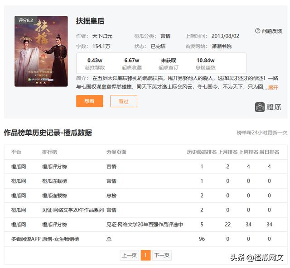The height and width of the screenshot is (268, 290).
Task: Click the 10.84w 总粉丝数 stat
Action: coord(205,64)
